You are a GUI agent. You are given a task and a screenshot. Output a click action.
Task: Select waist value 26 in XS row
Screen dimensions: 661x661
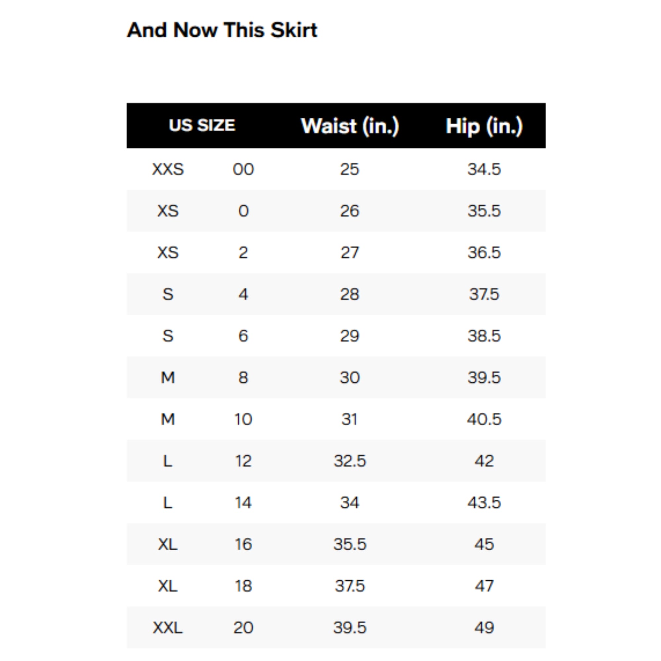[350, 211]
